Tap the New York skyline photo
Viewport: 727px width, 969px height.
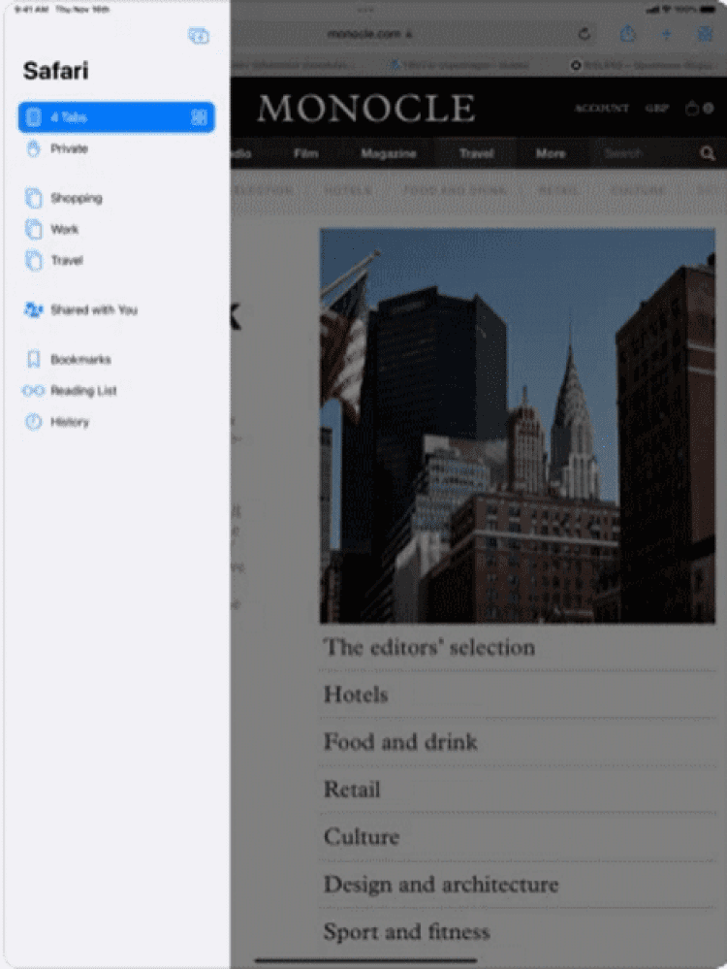pyautogui.click(x=518, y=425)
